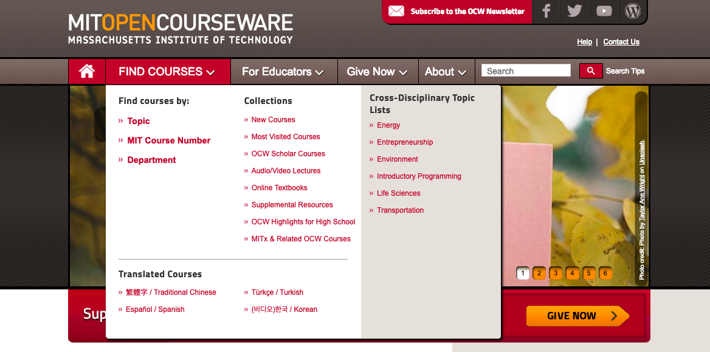Image resolution: width=710 pixels, height=352 pixels.
Task: Collapse the Find Courses menu
Action: 168,72
